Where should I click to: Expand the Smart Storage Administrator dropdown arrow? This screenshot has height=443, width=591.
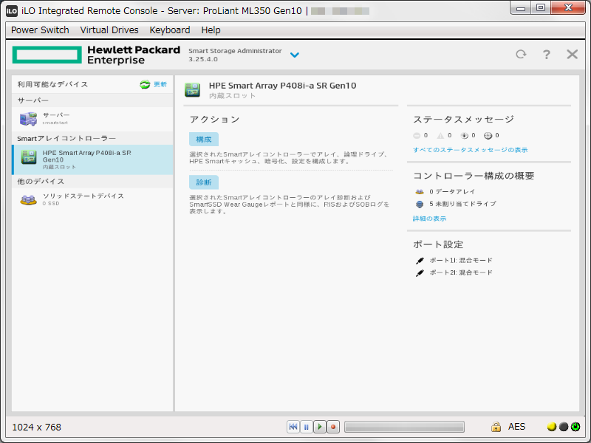[294, 55]
